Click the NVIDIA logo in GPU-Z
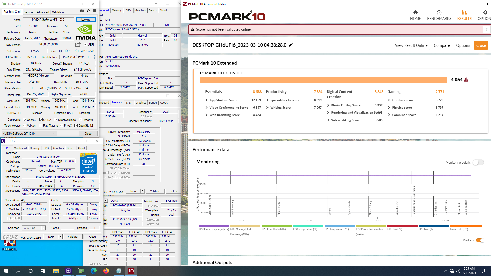The image size is (491, 276). (x=86, y=32)
